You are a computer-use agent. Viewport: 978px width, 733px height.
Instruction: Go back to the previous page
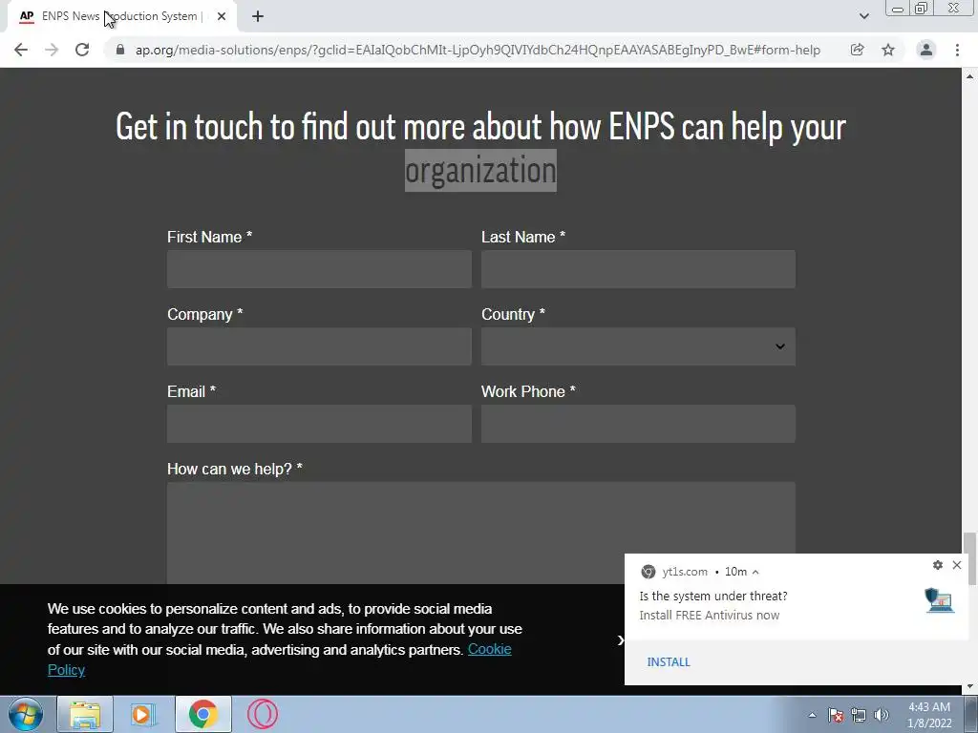21,50
